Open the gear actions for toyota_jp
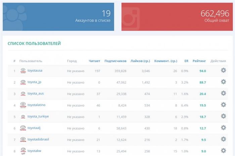 click(223, 82)
